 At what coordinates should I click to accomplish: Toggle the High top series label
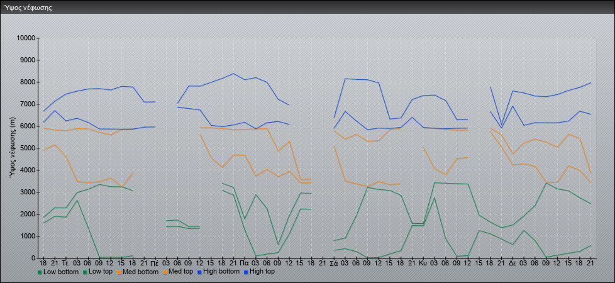[x=263, y=272]
